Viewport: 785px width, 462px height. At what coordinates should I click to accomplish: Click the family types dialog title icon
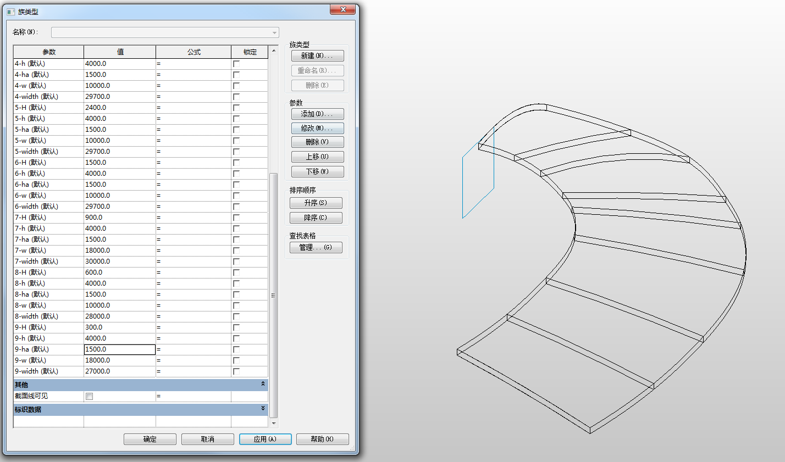click(10, 12)
